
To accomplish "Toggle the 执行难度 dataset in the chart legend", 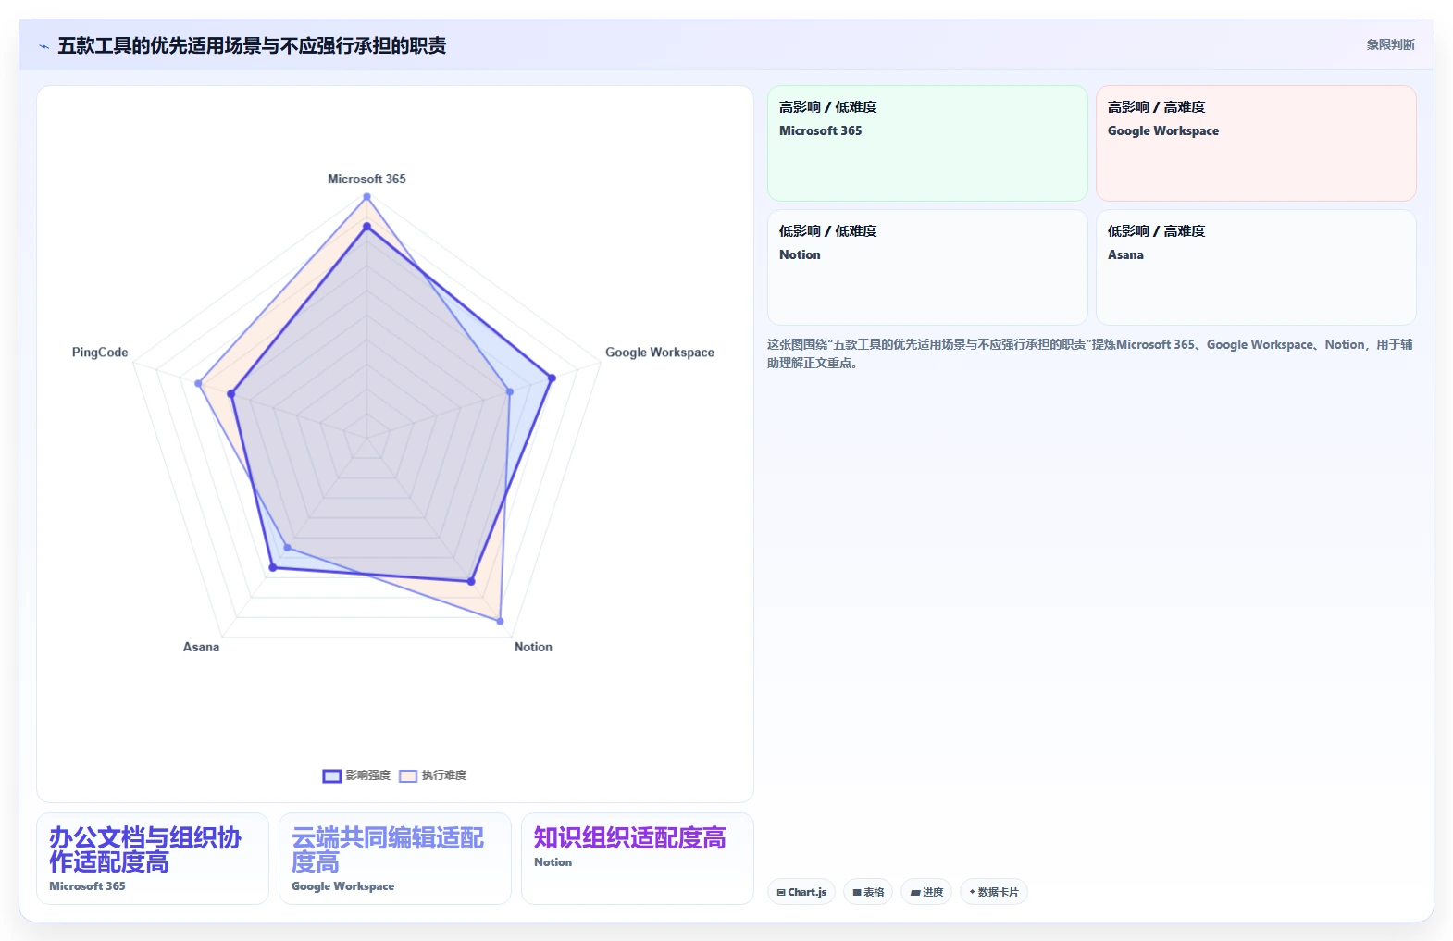I will click(x=433, y=775).
